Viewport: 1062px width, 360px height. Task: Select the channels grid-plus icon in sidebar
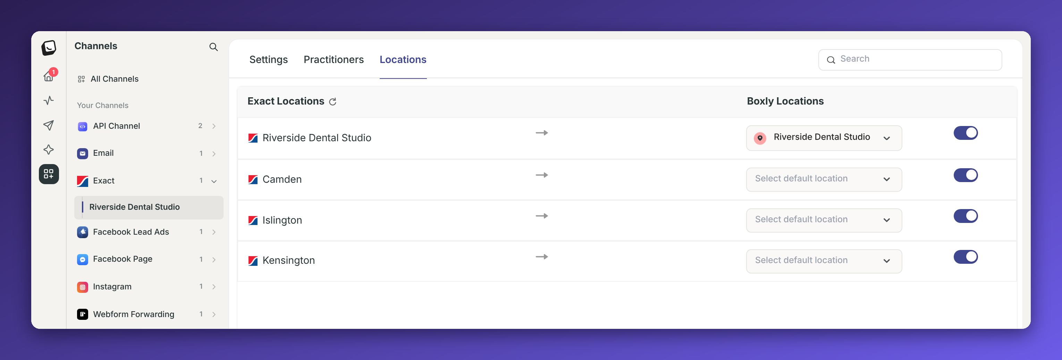[x=49, y=174]
